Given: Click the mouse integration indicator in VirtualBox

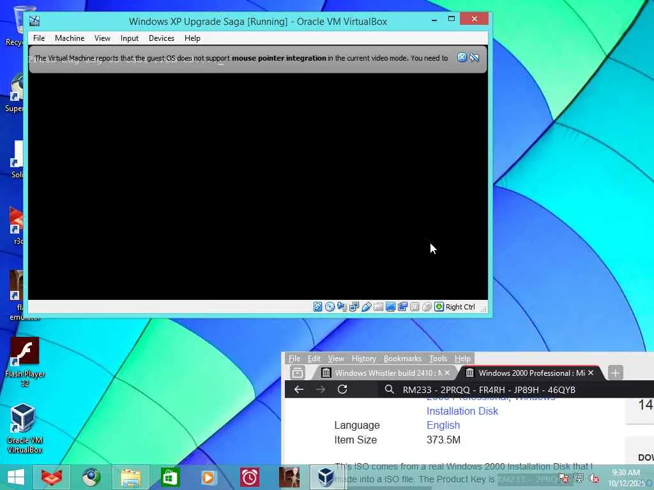Looking at the screenshot, I should [x=427, y=307].
